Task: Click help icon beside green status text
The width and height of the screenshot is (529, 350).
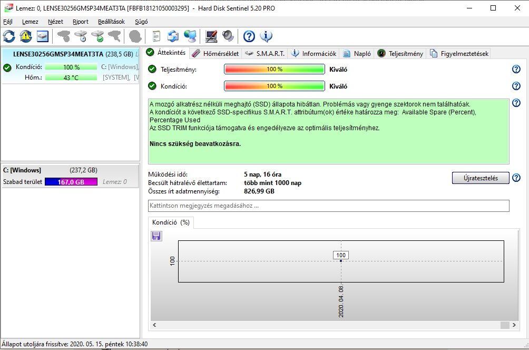Action: coord(516,103)
